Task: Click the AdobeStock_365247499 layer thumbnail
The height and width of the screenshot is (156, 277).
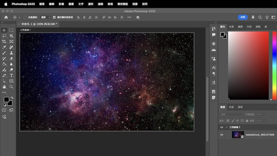Action: point(238,135)
